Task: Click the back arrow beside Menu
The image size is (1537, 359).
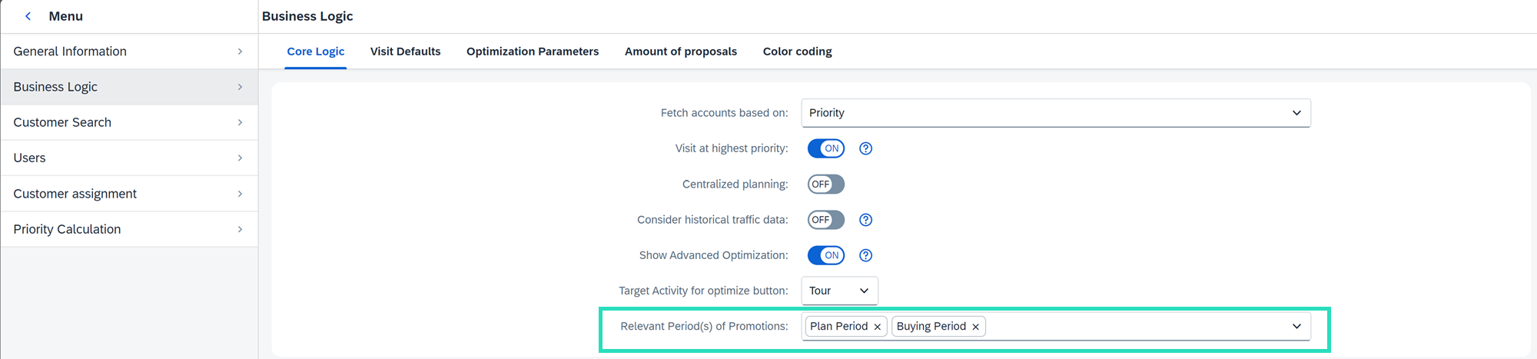Action: (x=28, y=16)
